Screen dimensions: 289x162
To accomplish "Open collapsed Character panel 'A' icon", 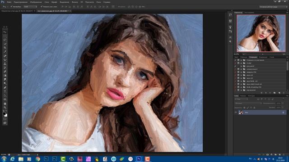I will pos(230,37).
